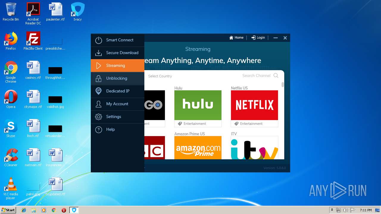Select the ltech.rtf desktop file

pyautogui.click(x=33, y=128)
